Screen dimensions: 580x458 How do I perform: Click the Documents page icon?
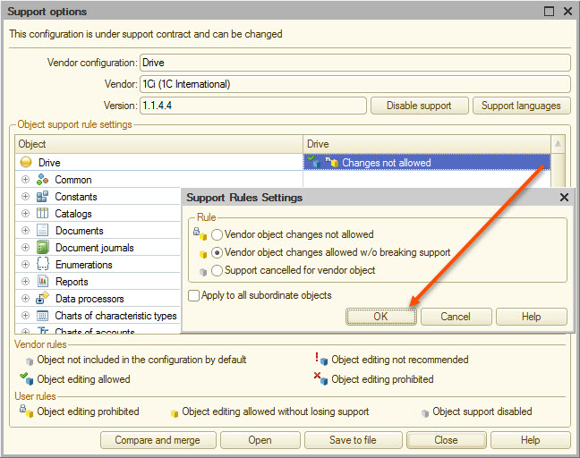(42, 230)
